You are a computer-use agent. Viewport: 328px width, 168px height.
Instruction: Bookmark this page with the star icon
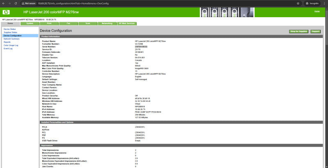click(298, 4)
